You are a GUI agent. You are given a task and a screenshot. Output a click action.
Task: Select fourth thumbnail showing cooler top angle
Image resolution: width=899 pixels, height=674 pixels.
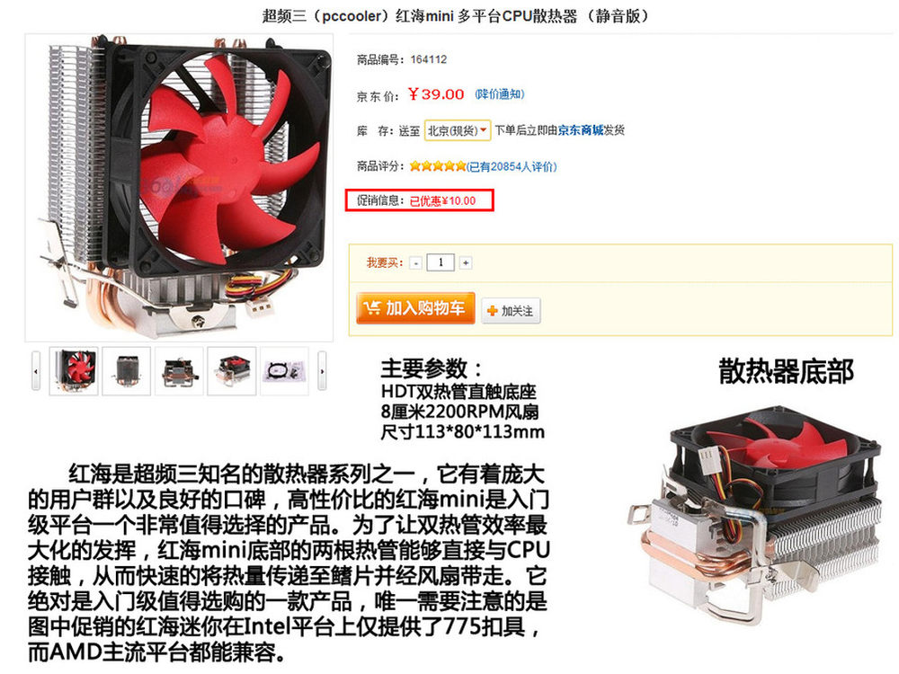click(232, 371)
